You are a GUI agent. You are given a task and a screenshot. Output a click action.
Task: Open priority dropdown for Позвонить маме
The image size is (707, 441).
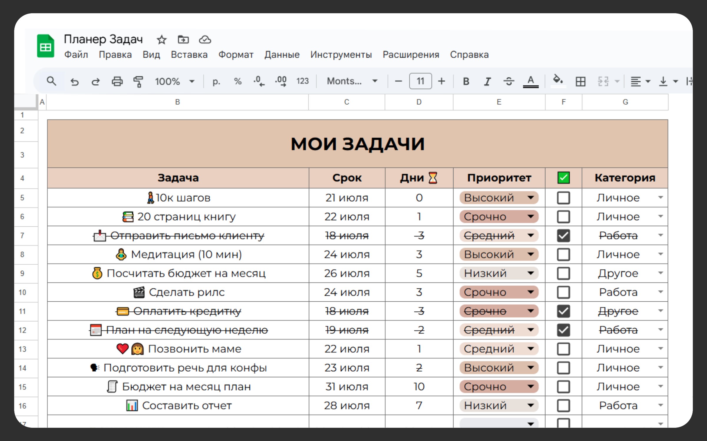coord(531,349)
